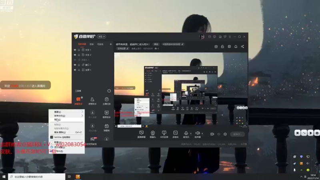Open the Windows Start menu
Image resolution: width=320 pixels, height=180 pixels.
pos(4,176)
